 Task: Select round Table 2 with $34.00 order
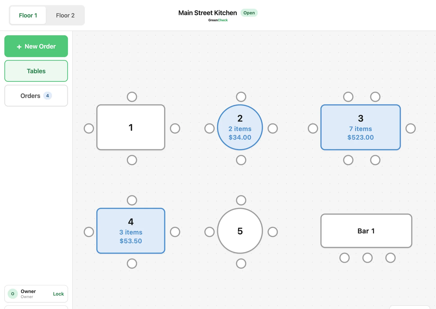(240, 127)
